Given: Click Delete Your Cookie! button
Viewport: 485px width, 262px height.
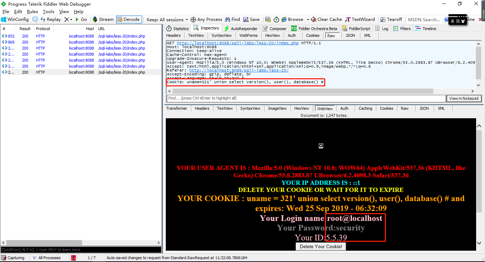Looking at the screenshot, I should pos(321,246).
